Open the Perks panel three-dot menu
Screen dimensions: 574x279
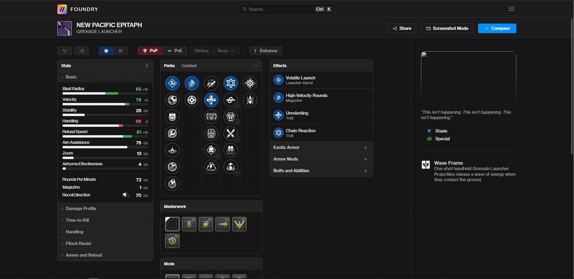coord(256,66)
